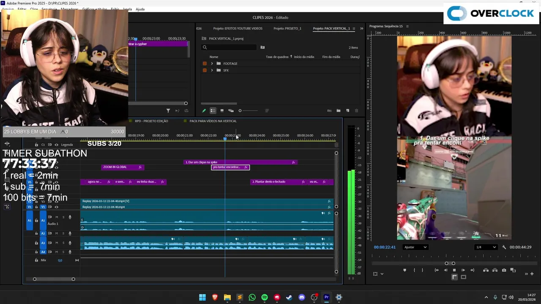Select the '2. Plantar direto e fechado' clip
Screen dimensions: 541x304
(x=278, y=182)
